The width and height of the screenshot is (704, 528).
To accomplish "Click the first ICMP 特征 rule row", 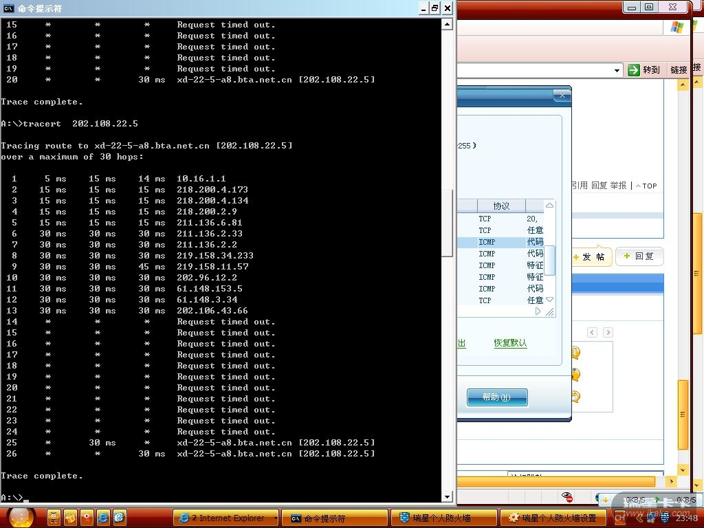I will click(x=500, y=265).
